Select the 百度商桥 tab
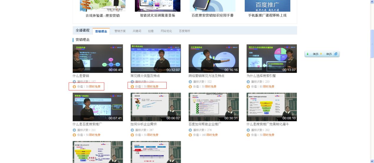 pyautogui.click(x=184, y=31)
